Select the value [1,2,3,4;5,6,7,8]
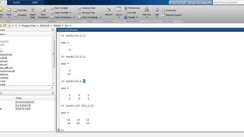 (x=23, y=105)
